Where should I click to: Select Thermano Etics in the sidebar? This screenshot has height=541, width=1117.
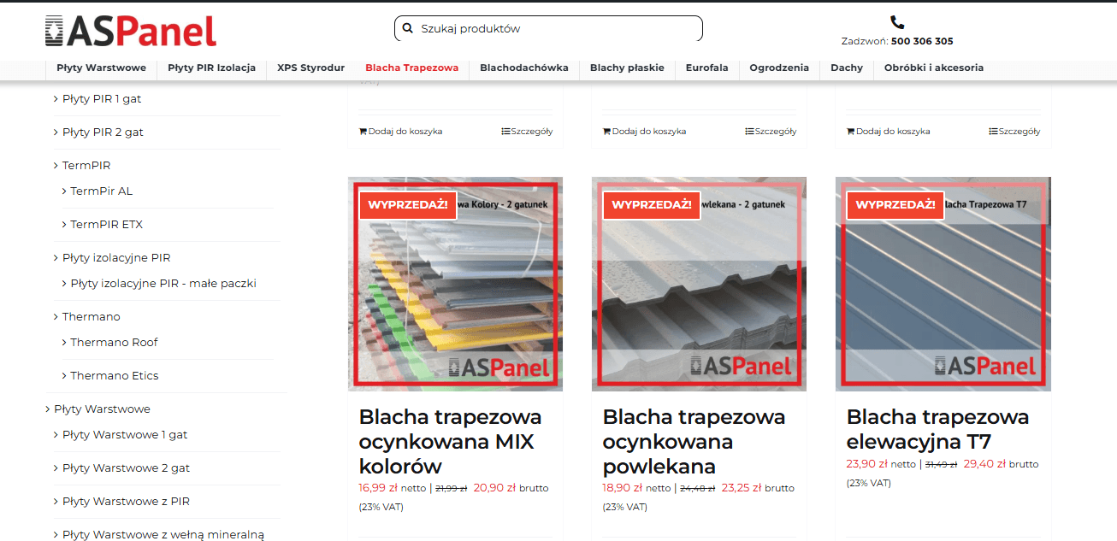click(114, 376)
